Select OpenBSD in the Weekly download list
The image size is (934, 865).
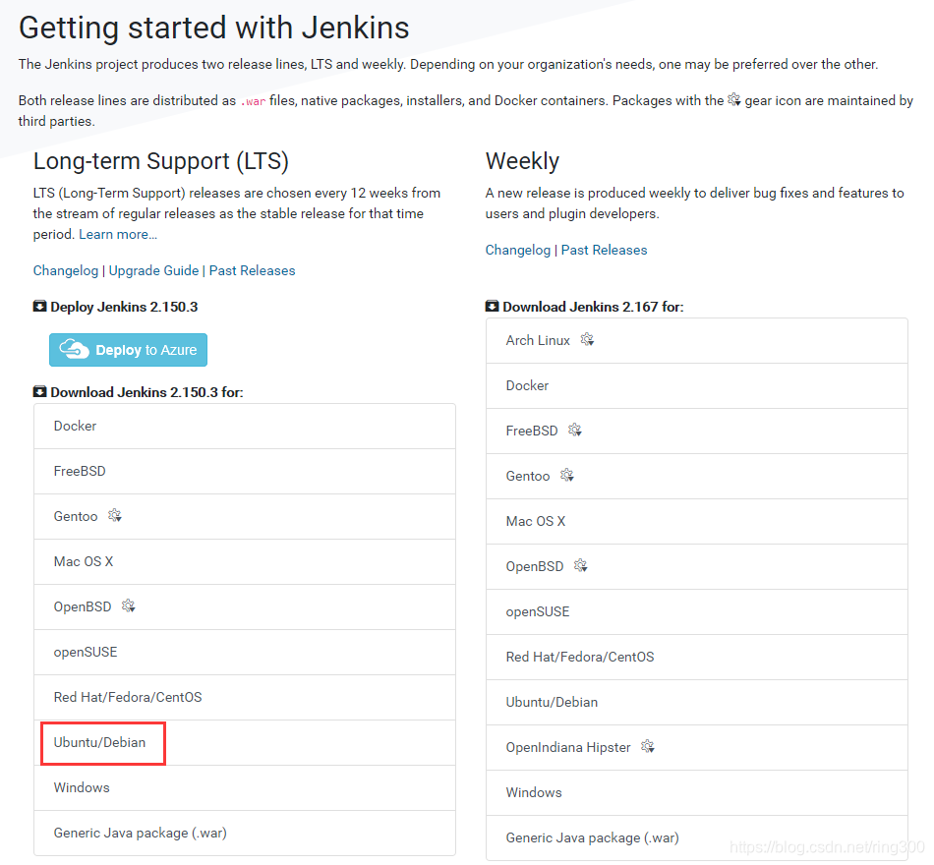point(697,566)
